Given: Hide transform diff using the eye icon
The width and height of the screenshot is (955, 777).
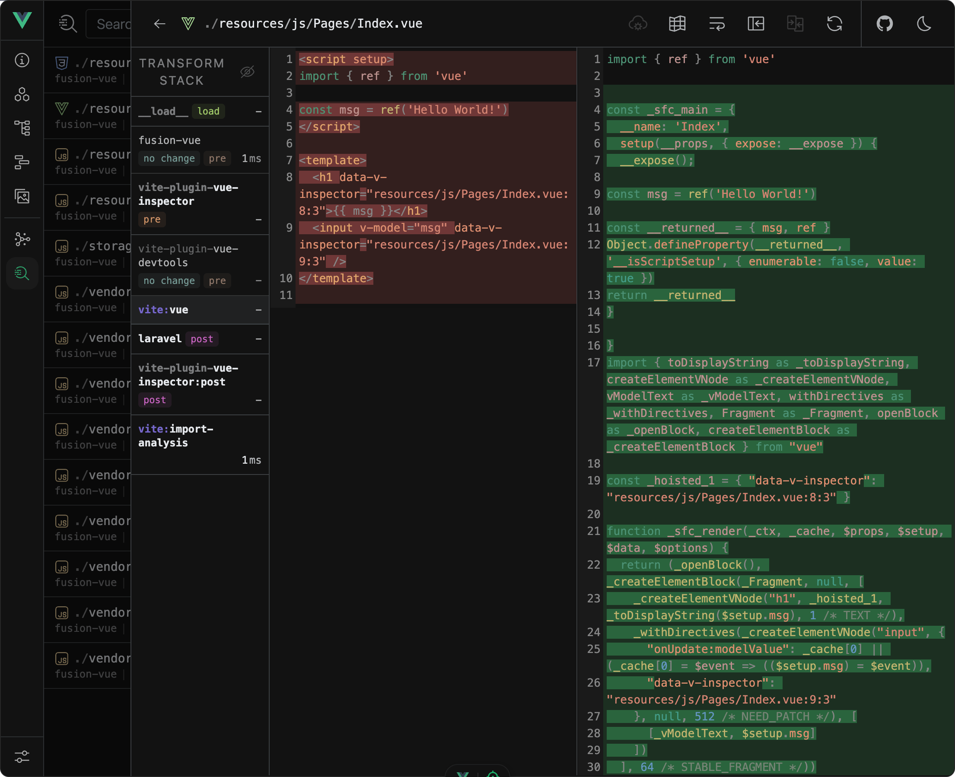Looking at the screenshot, I should (248, 71).
